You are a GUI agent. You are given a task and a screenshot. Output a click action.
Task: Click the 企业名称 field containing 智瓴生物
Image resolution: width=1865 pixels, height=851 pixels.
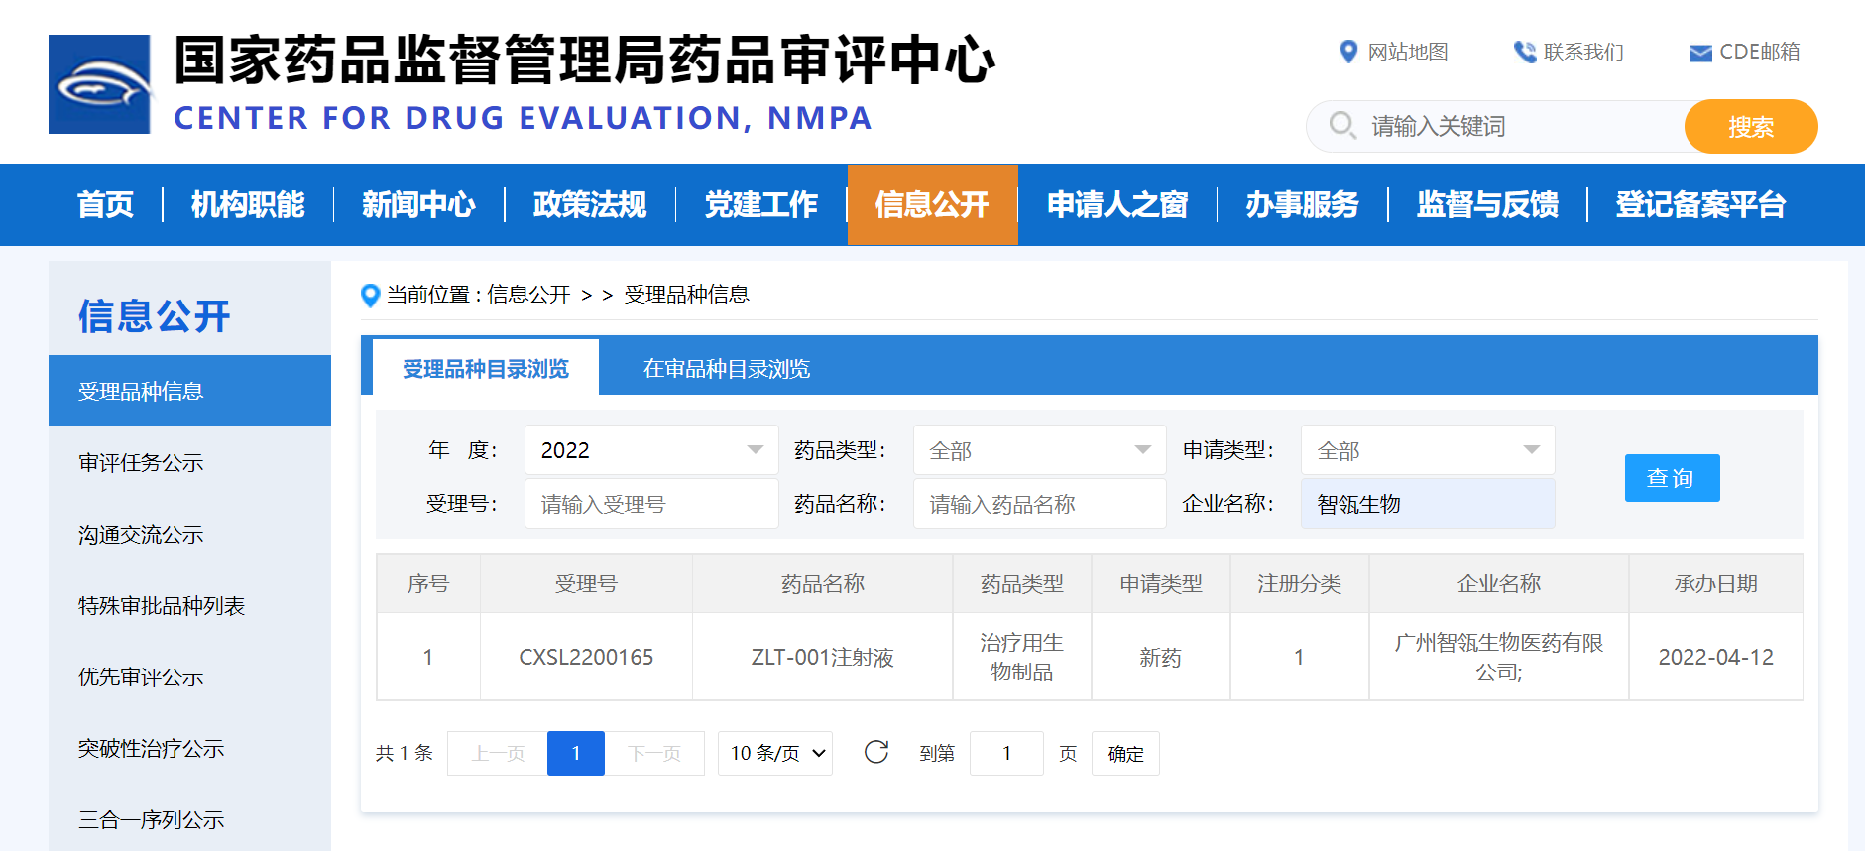coord(1428,504)
